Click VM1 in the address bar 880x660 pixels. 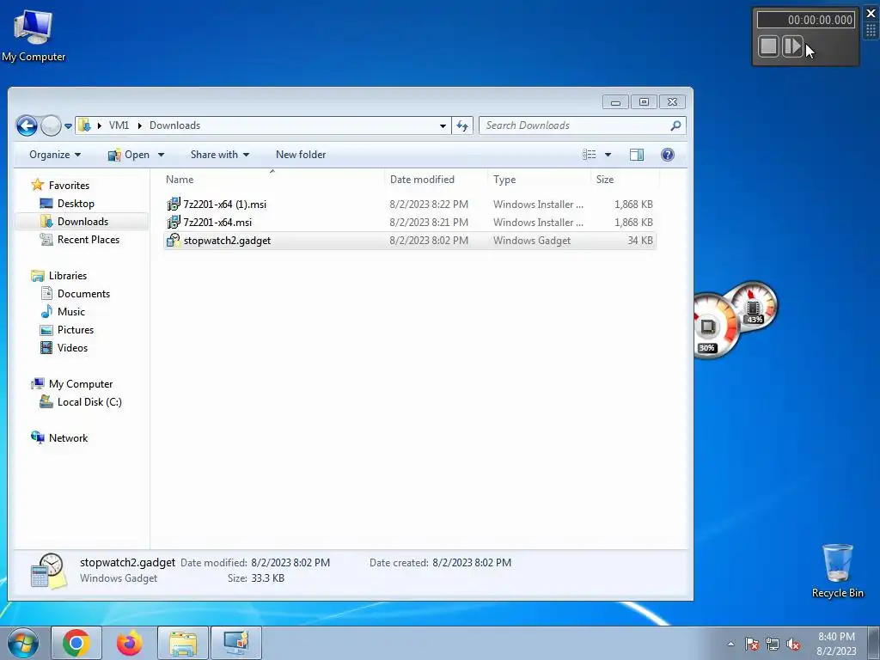click(119, 125)
